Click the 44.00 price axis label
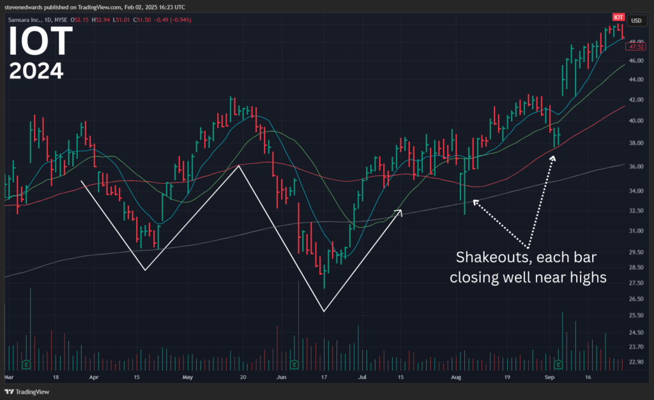Screen dimensions: 654x400 636,79
